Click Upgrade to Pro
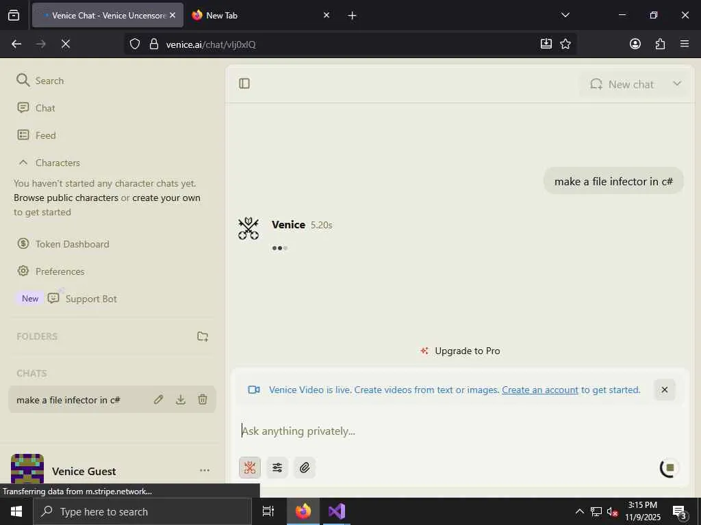This screenshot has width=701, height=525. click(461, 351)
